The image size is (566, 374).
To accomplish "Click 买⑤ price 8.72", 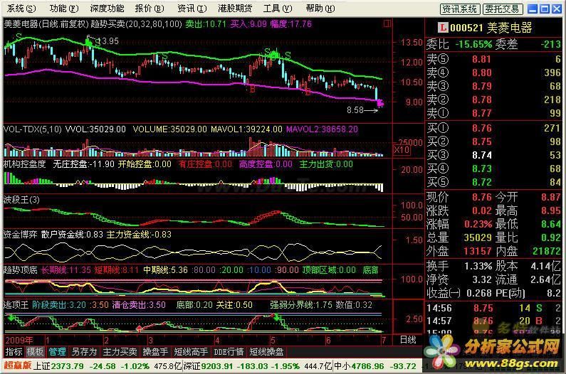I will click(482, 182).
